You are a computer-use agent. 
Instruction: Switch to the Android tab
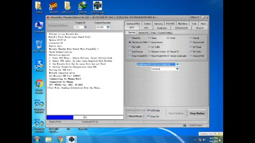tap(147, 24)
